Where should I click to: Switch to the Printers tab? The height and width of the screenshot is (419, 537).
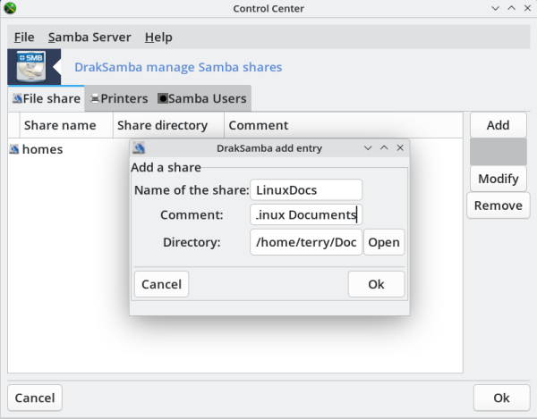click(119, 99)
